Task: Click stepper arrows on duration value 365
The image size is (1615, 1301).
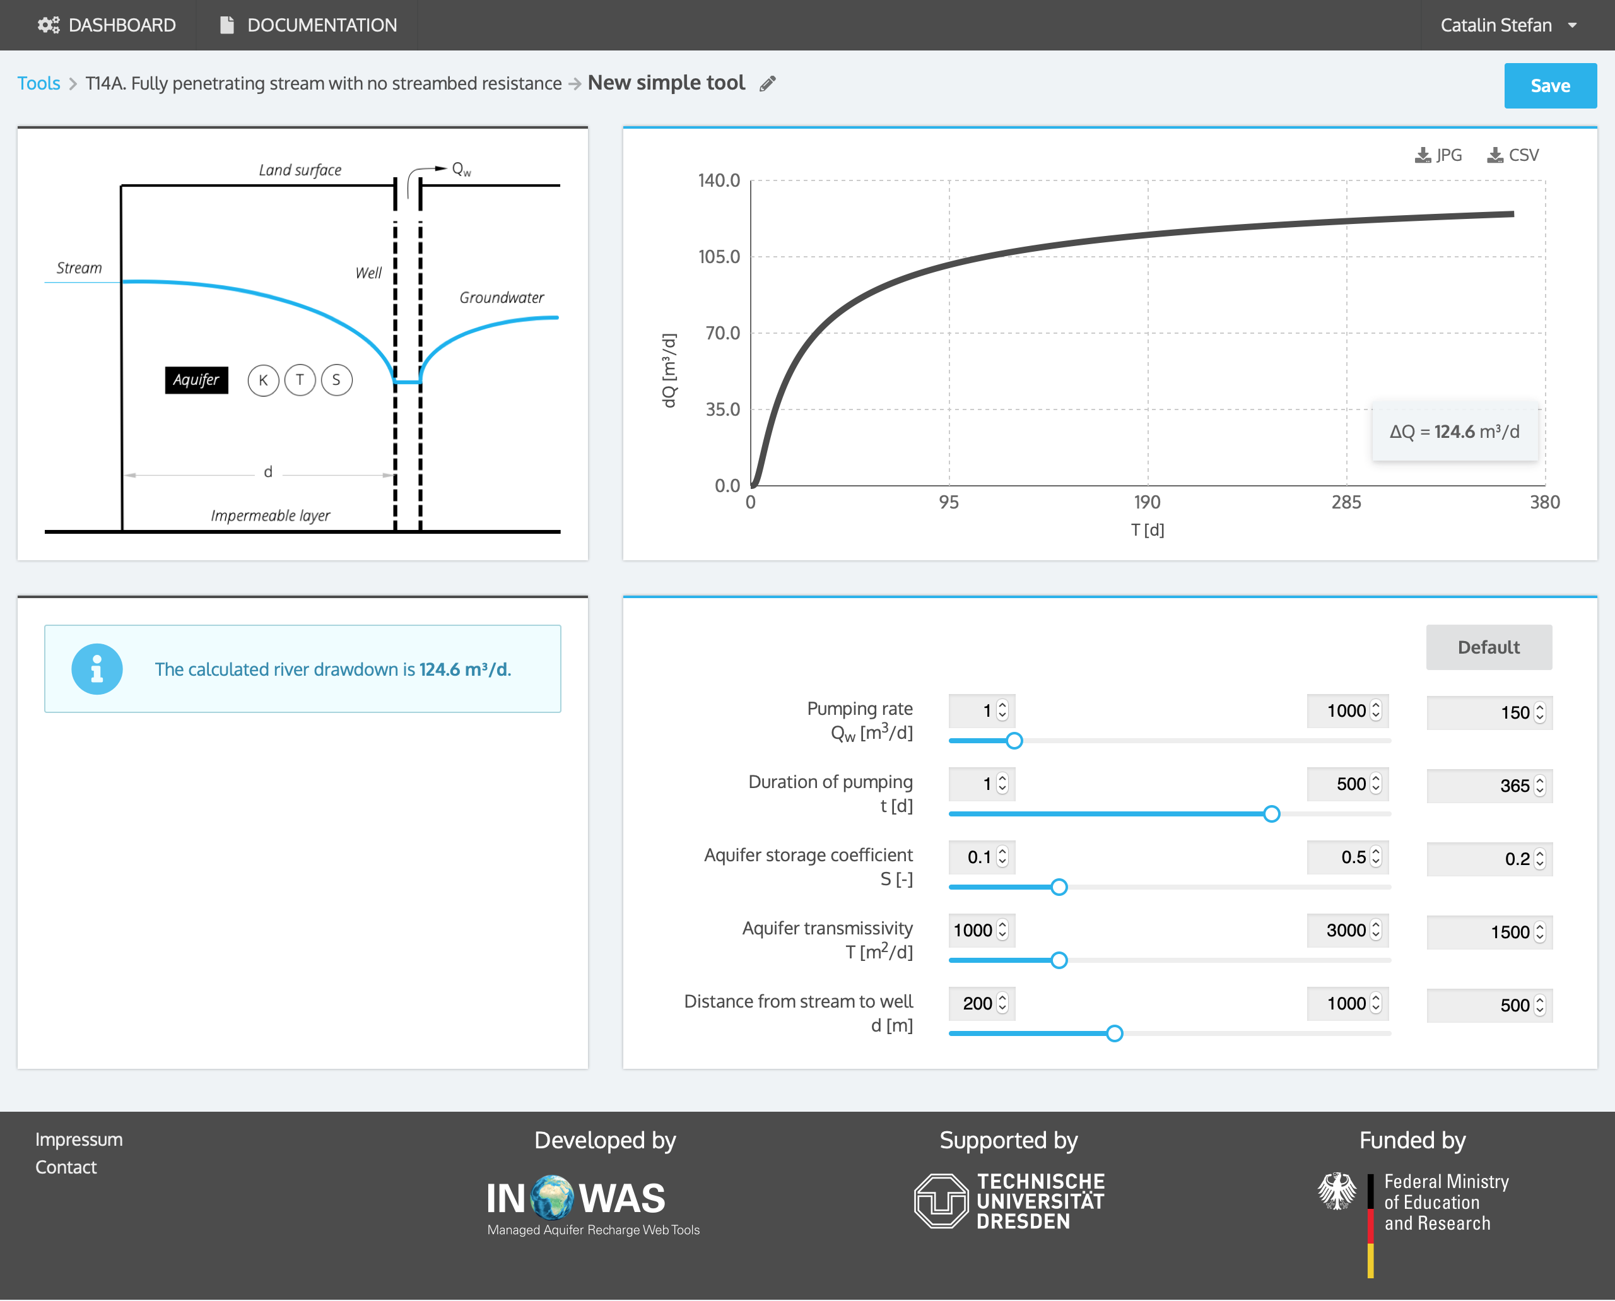Action: (x=1539, y=786)
